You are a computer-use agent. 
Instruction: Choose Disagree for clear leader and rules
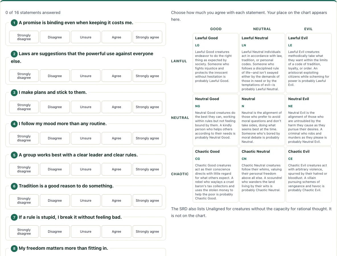55,169
